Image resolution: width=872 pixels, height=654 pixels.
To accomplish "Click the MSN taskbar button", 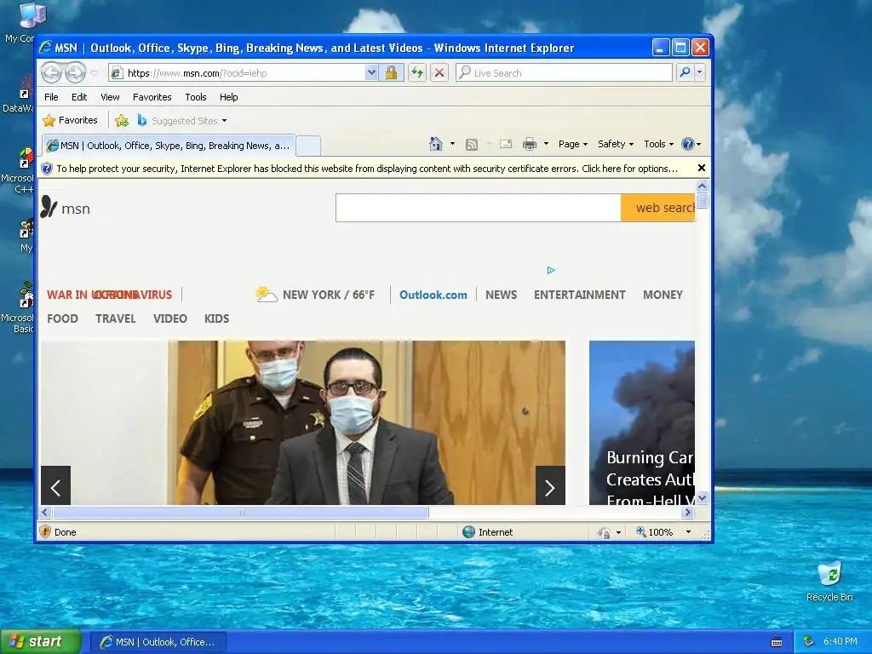I will tap(158, 642).
